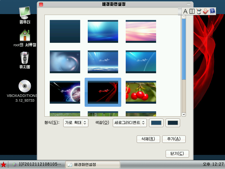
Task: Switch to the 배경화면설정 taskbar item
Action: [93, 164]
